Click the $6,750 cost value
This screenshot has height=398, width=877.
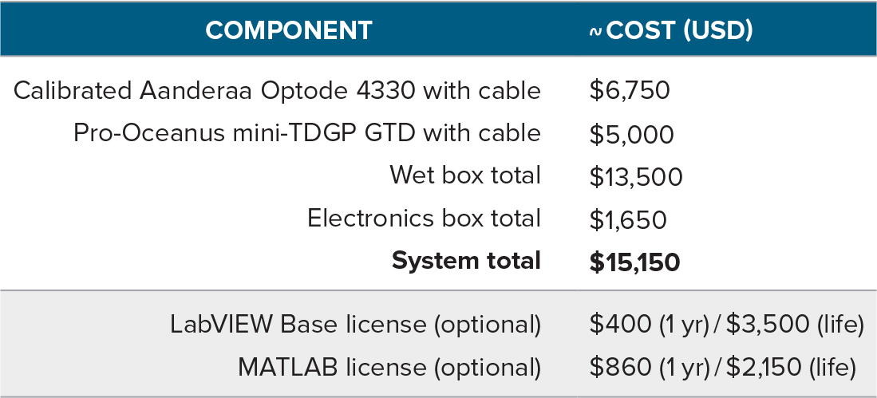[630, 91]
